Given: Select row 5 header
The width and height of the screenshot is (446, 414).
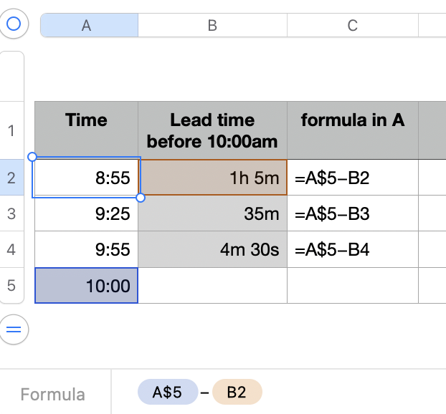Looking at the screenshot, I should coord(11,286).
